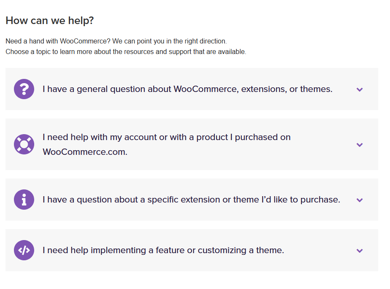Expand the general question topic chevron
Image resolution: width=390 pixels, height=289 pixels.
pos(360,89)
